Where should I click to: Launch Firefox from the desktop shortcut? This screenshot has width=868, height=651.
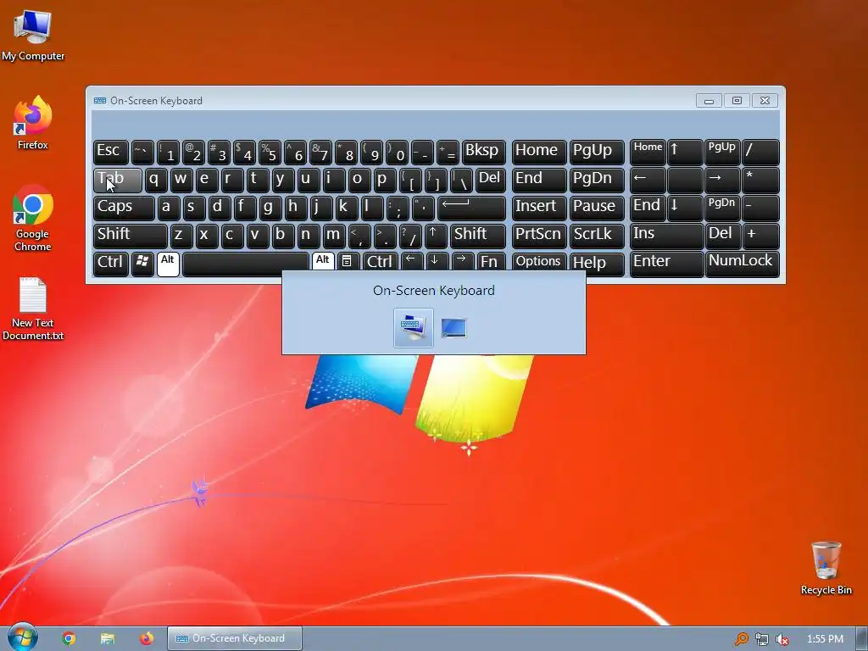pyautogui.click(x=33, y=123)
